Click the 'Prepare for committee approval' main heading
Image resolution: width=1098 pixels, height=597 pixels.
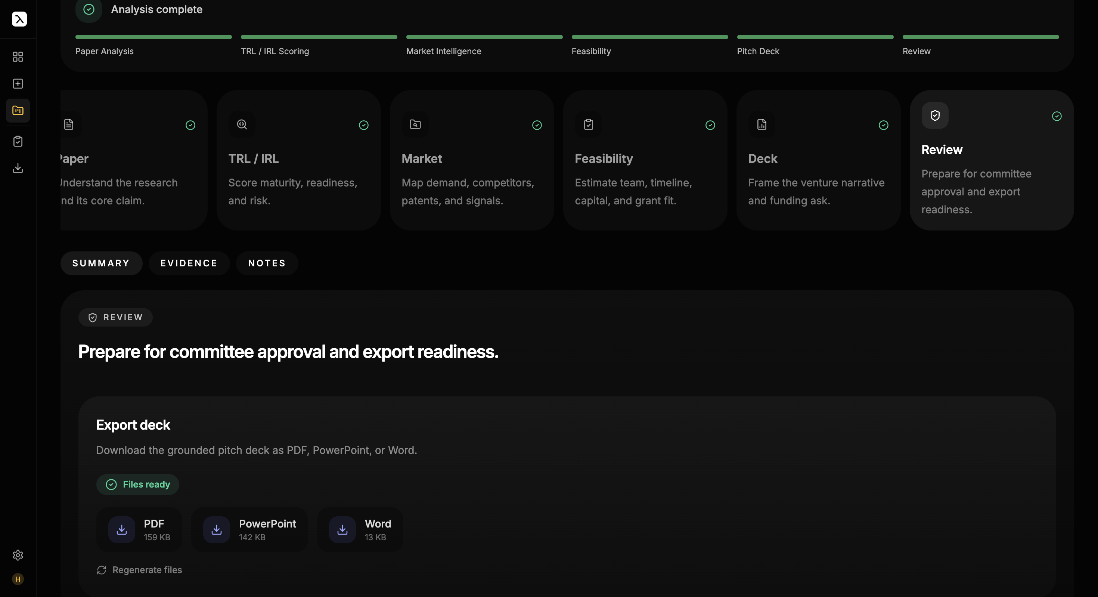pyautogui.click(x=289, y=352)
